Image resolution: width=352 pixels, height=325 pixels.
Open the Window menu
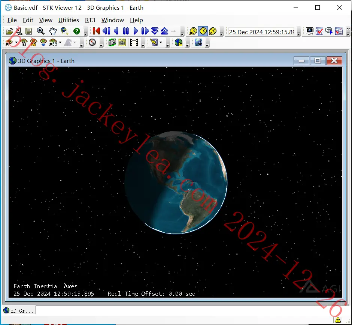pos(112,20)
